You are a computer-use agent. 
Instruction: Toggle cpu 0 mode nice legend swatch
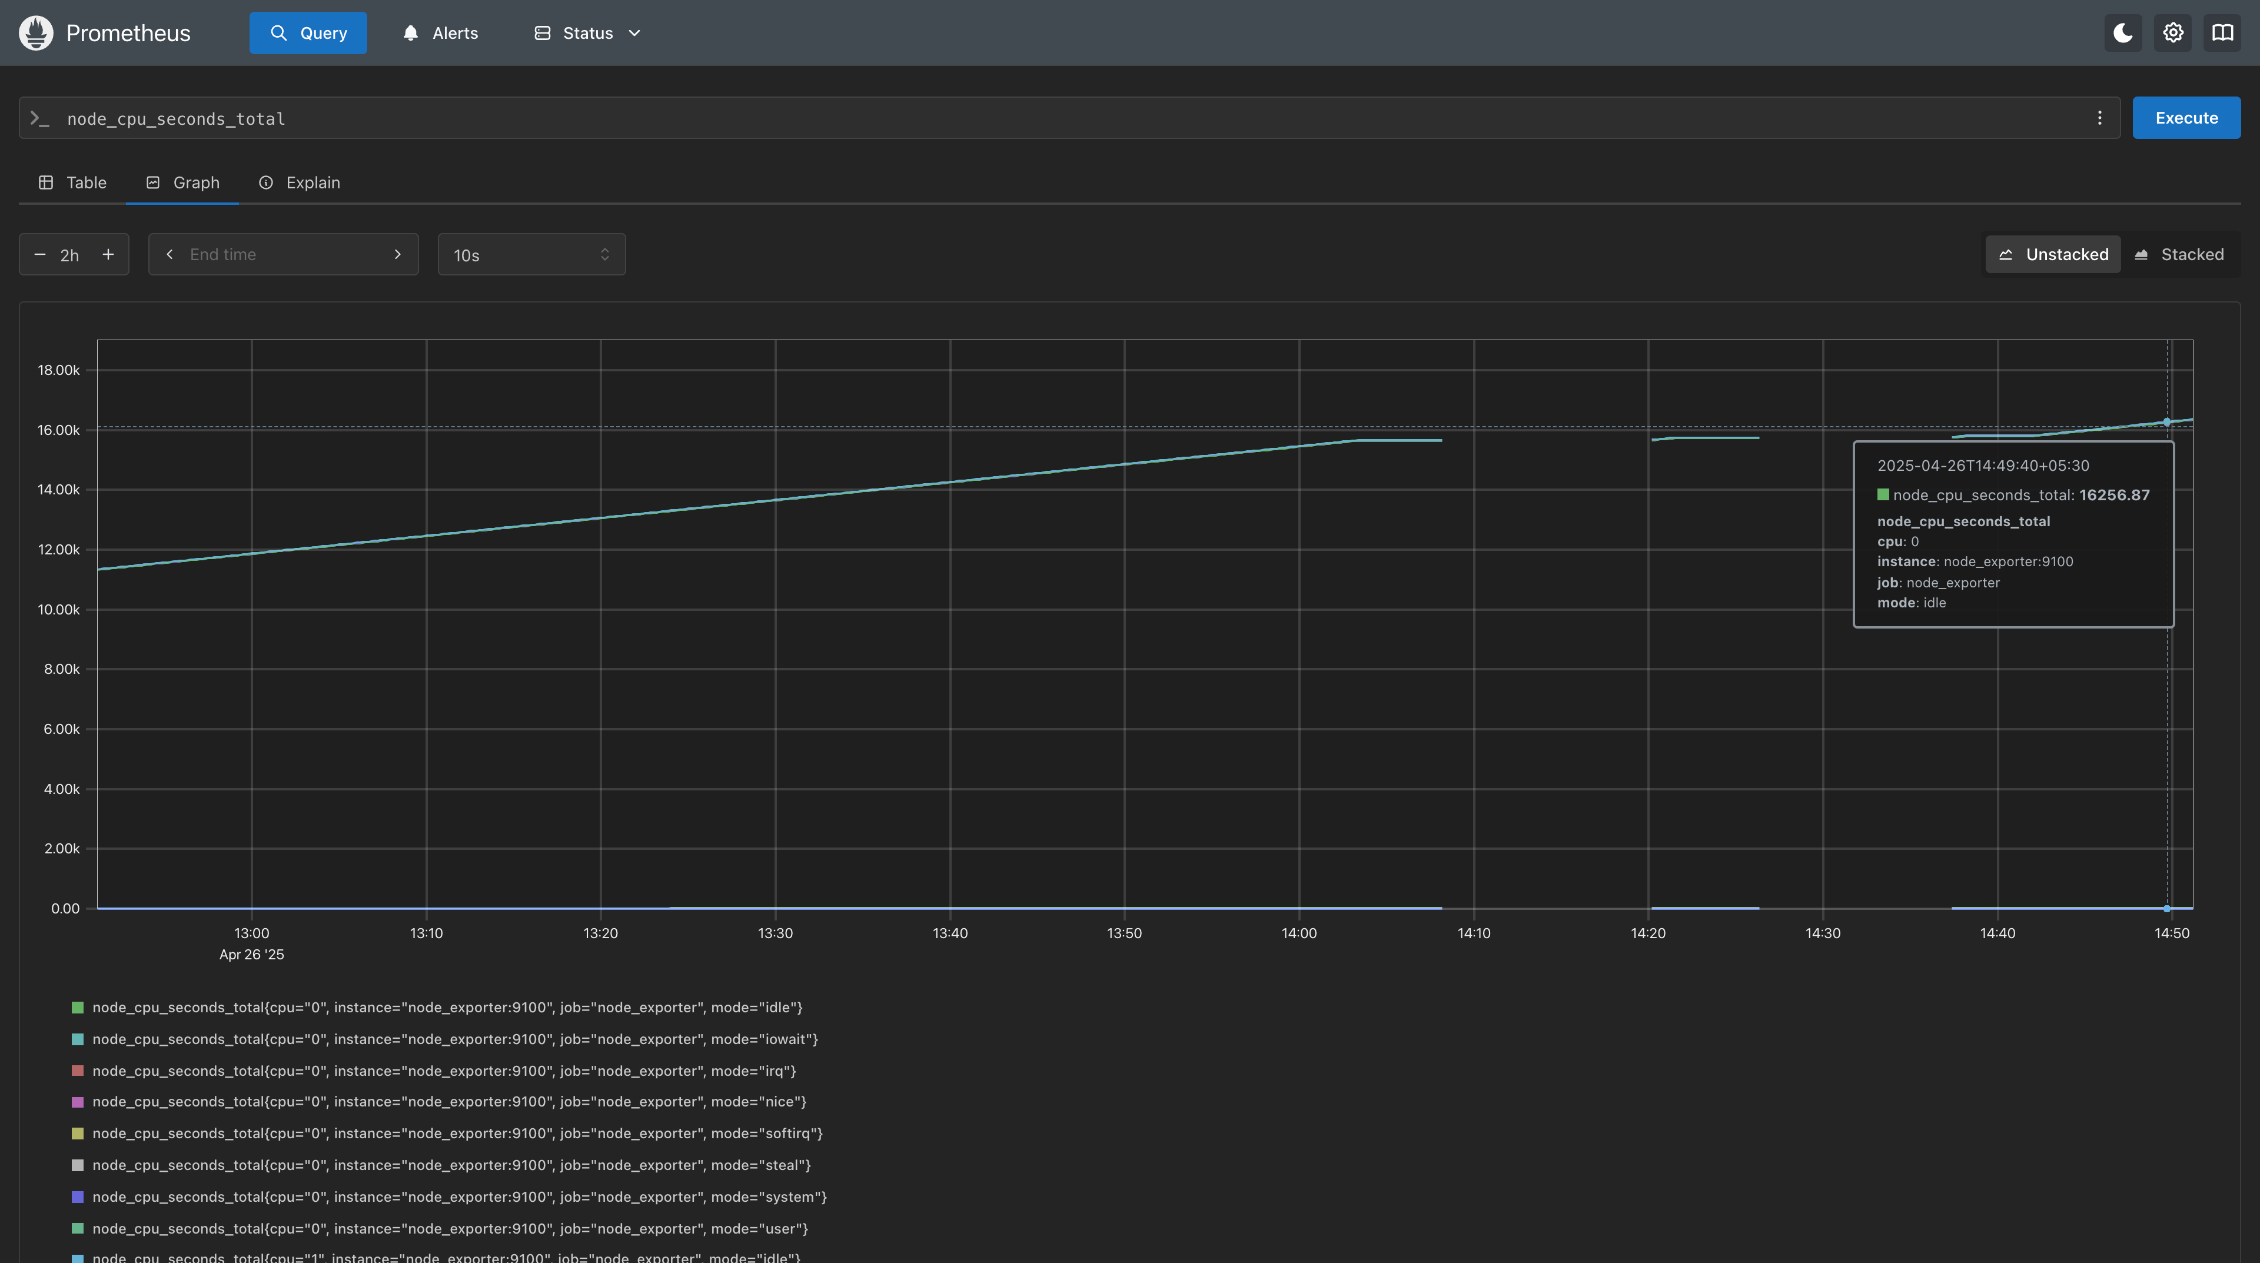click(77, 1102)
